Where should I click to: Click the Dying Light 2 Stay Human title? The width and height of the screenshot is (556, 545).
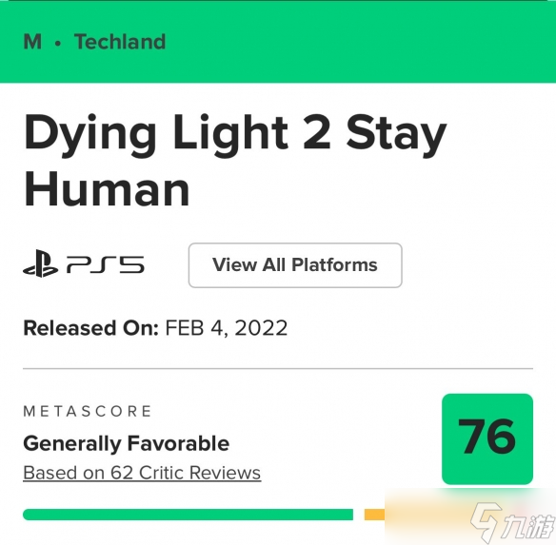pos(235,161)
